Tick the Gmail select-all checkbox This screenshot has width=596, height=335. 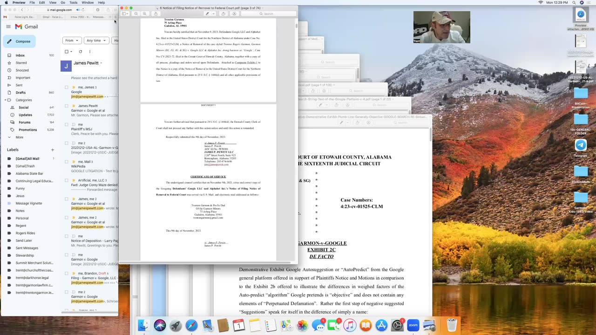pyautogui.click(x=67, y=52)
